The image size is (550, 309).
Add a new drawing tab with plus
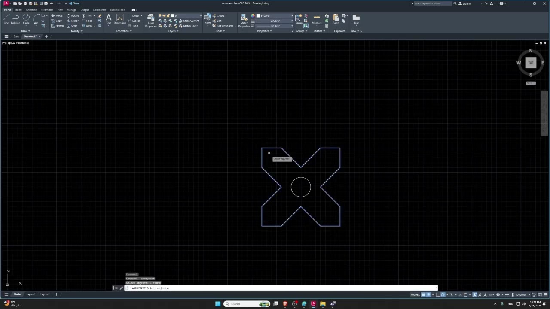[46, 36]
